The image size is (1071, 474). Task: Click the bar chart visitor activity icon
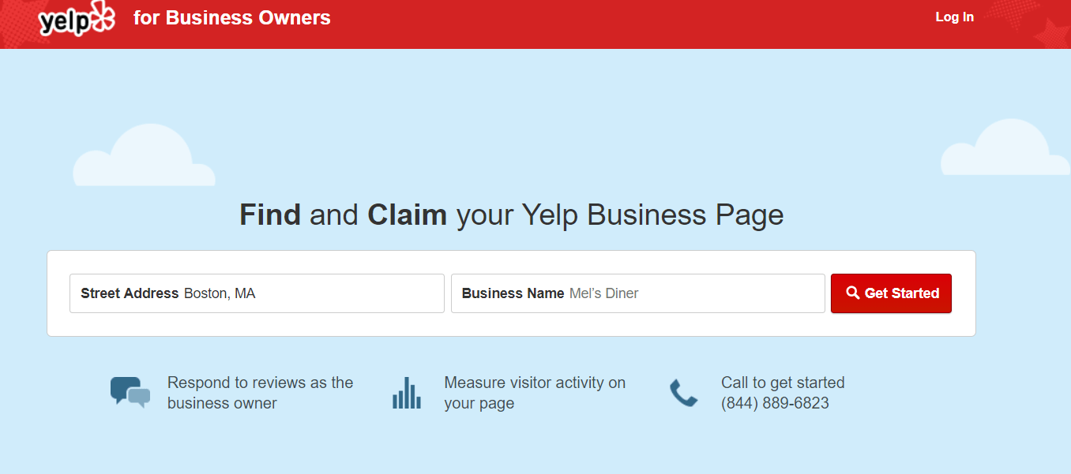tap(407, 393)
